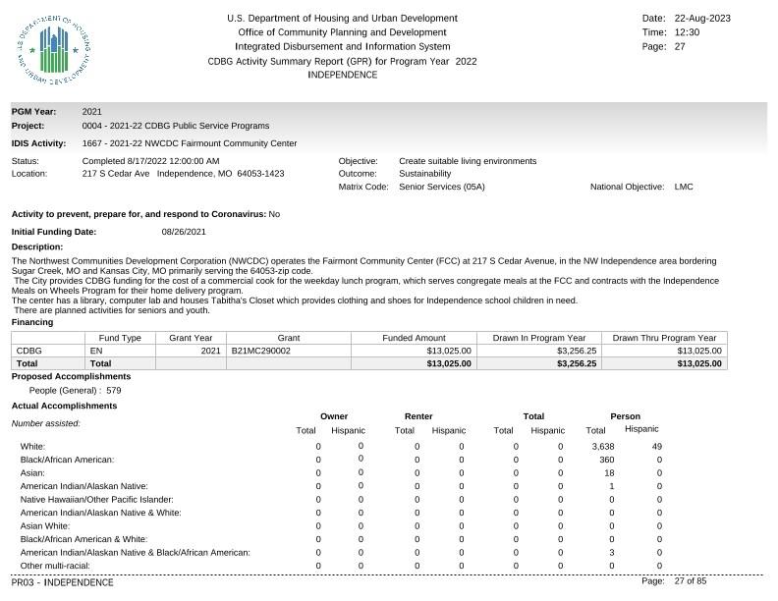The height and width of the screenshot is (601, 778).
Task: Click the header page number 27
Action: (x=680, y=46)
